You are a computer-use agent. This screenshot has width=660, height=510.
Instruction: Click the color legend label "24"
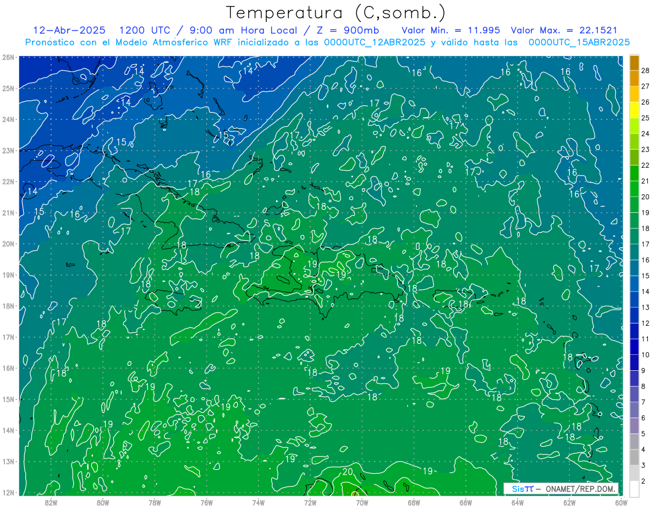tap(645, 134)
